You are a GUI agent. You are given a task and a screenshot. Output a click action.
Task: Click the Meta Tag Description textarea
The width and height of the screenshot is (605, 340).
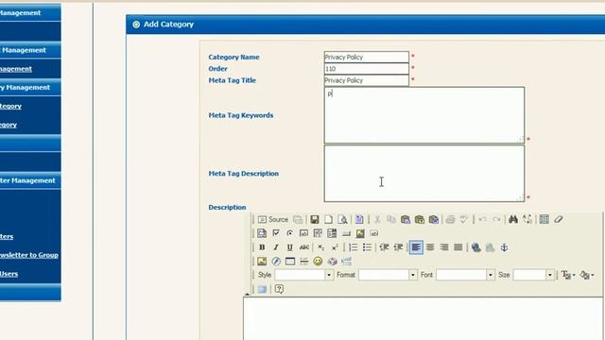point(424,174)
